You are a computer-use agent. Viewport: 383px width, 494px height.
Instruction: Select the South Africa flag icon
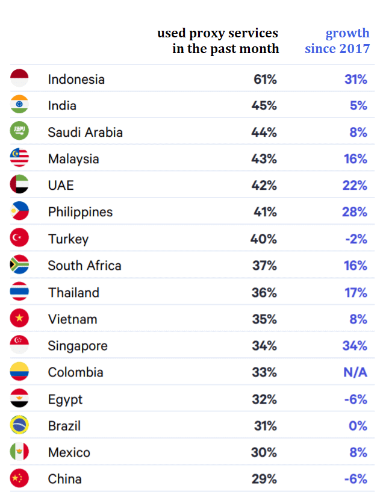click(19, 264)
